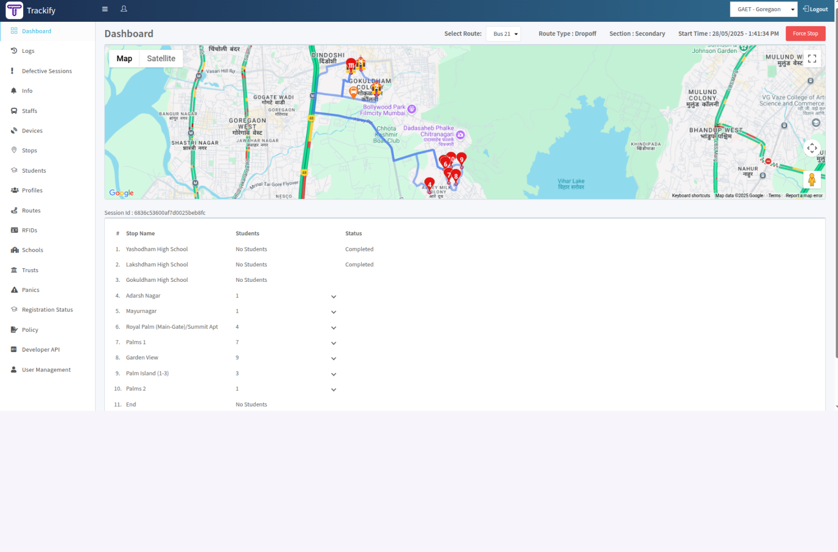Click the Logs history icon

coord(14,50)
